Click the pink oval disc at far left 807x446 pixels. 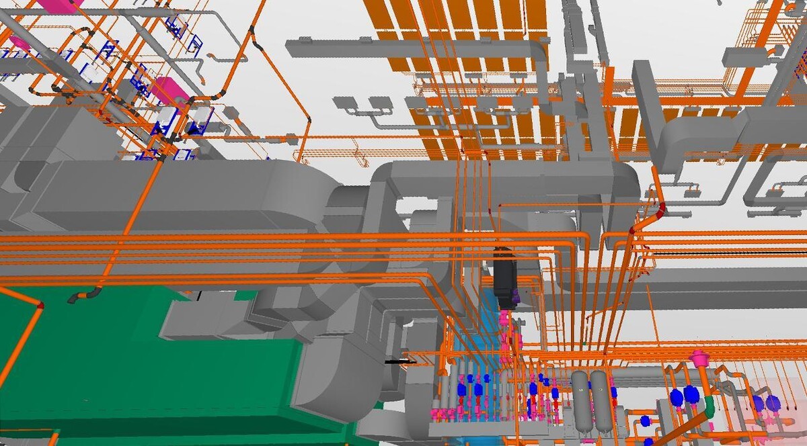point(19,43)
